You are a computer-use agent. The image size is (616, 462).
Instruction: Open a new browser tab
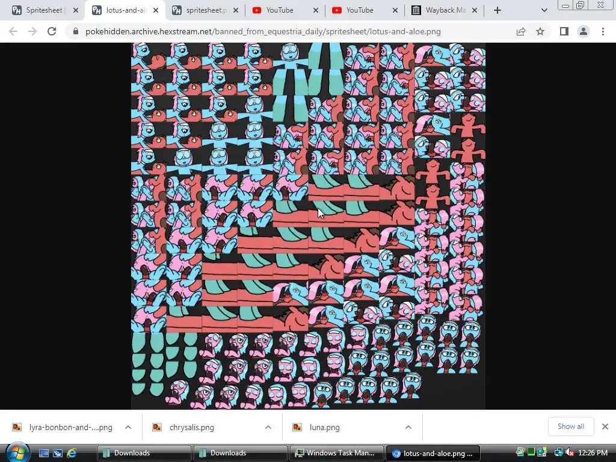497,10
